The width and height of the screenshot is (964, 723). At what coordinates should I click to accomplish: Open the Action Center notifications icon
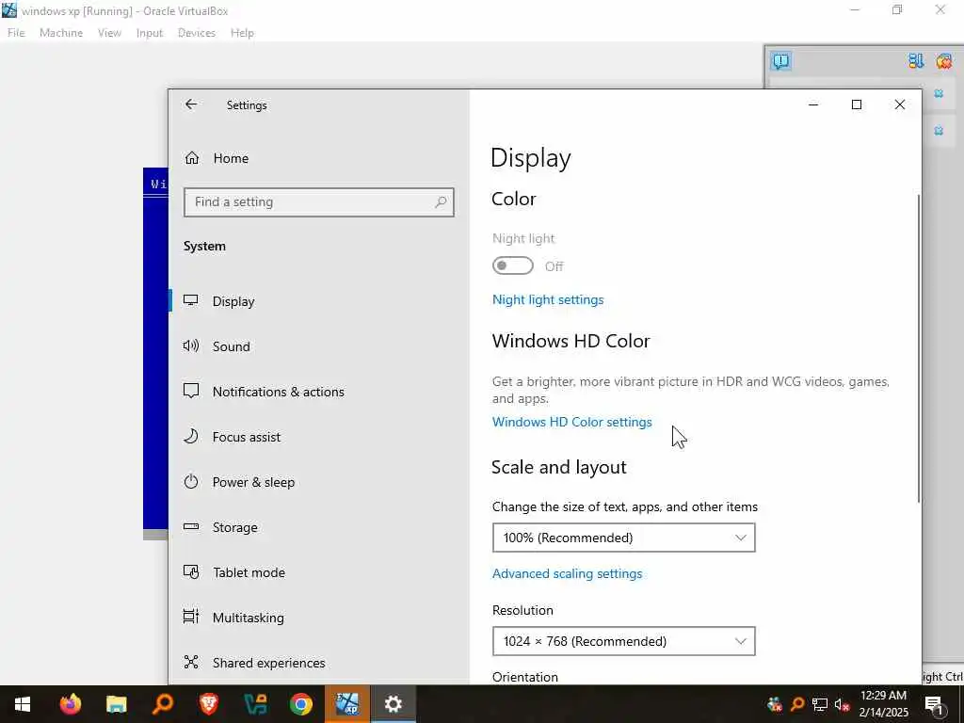tap(934, 704)
